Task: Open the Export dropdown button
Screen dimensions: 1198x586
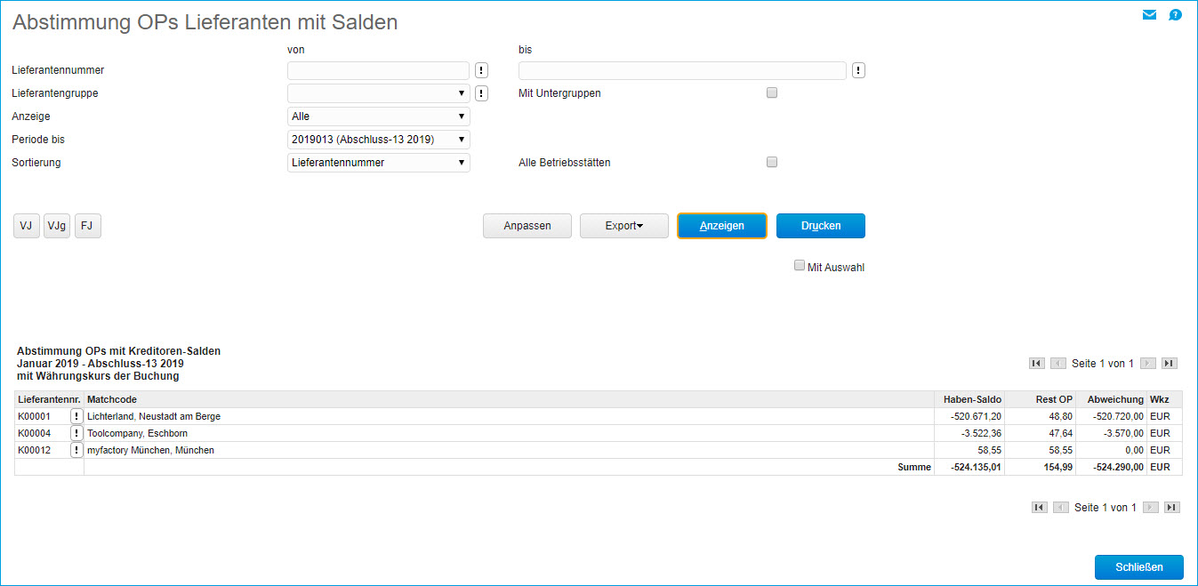Action: coord(624,226)
